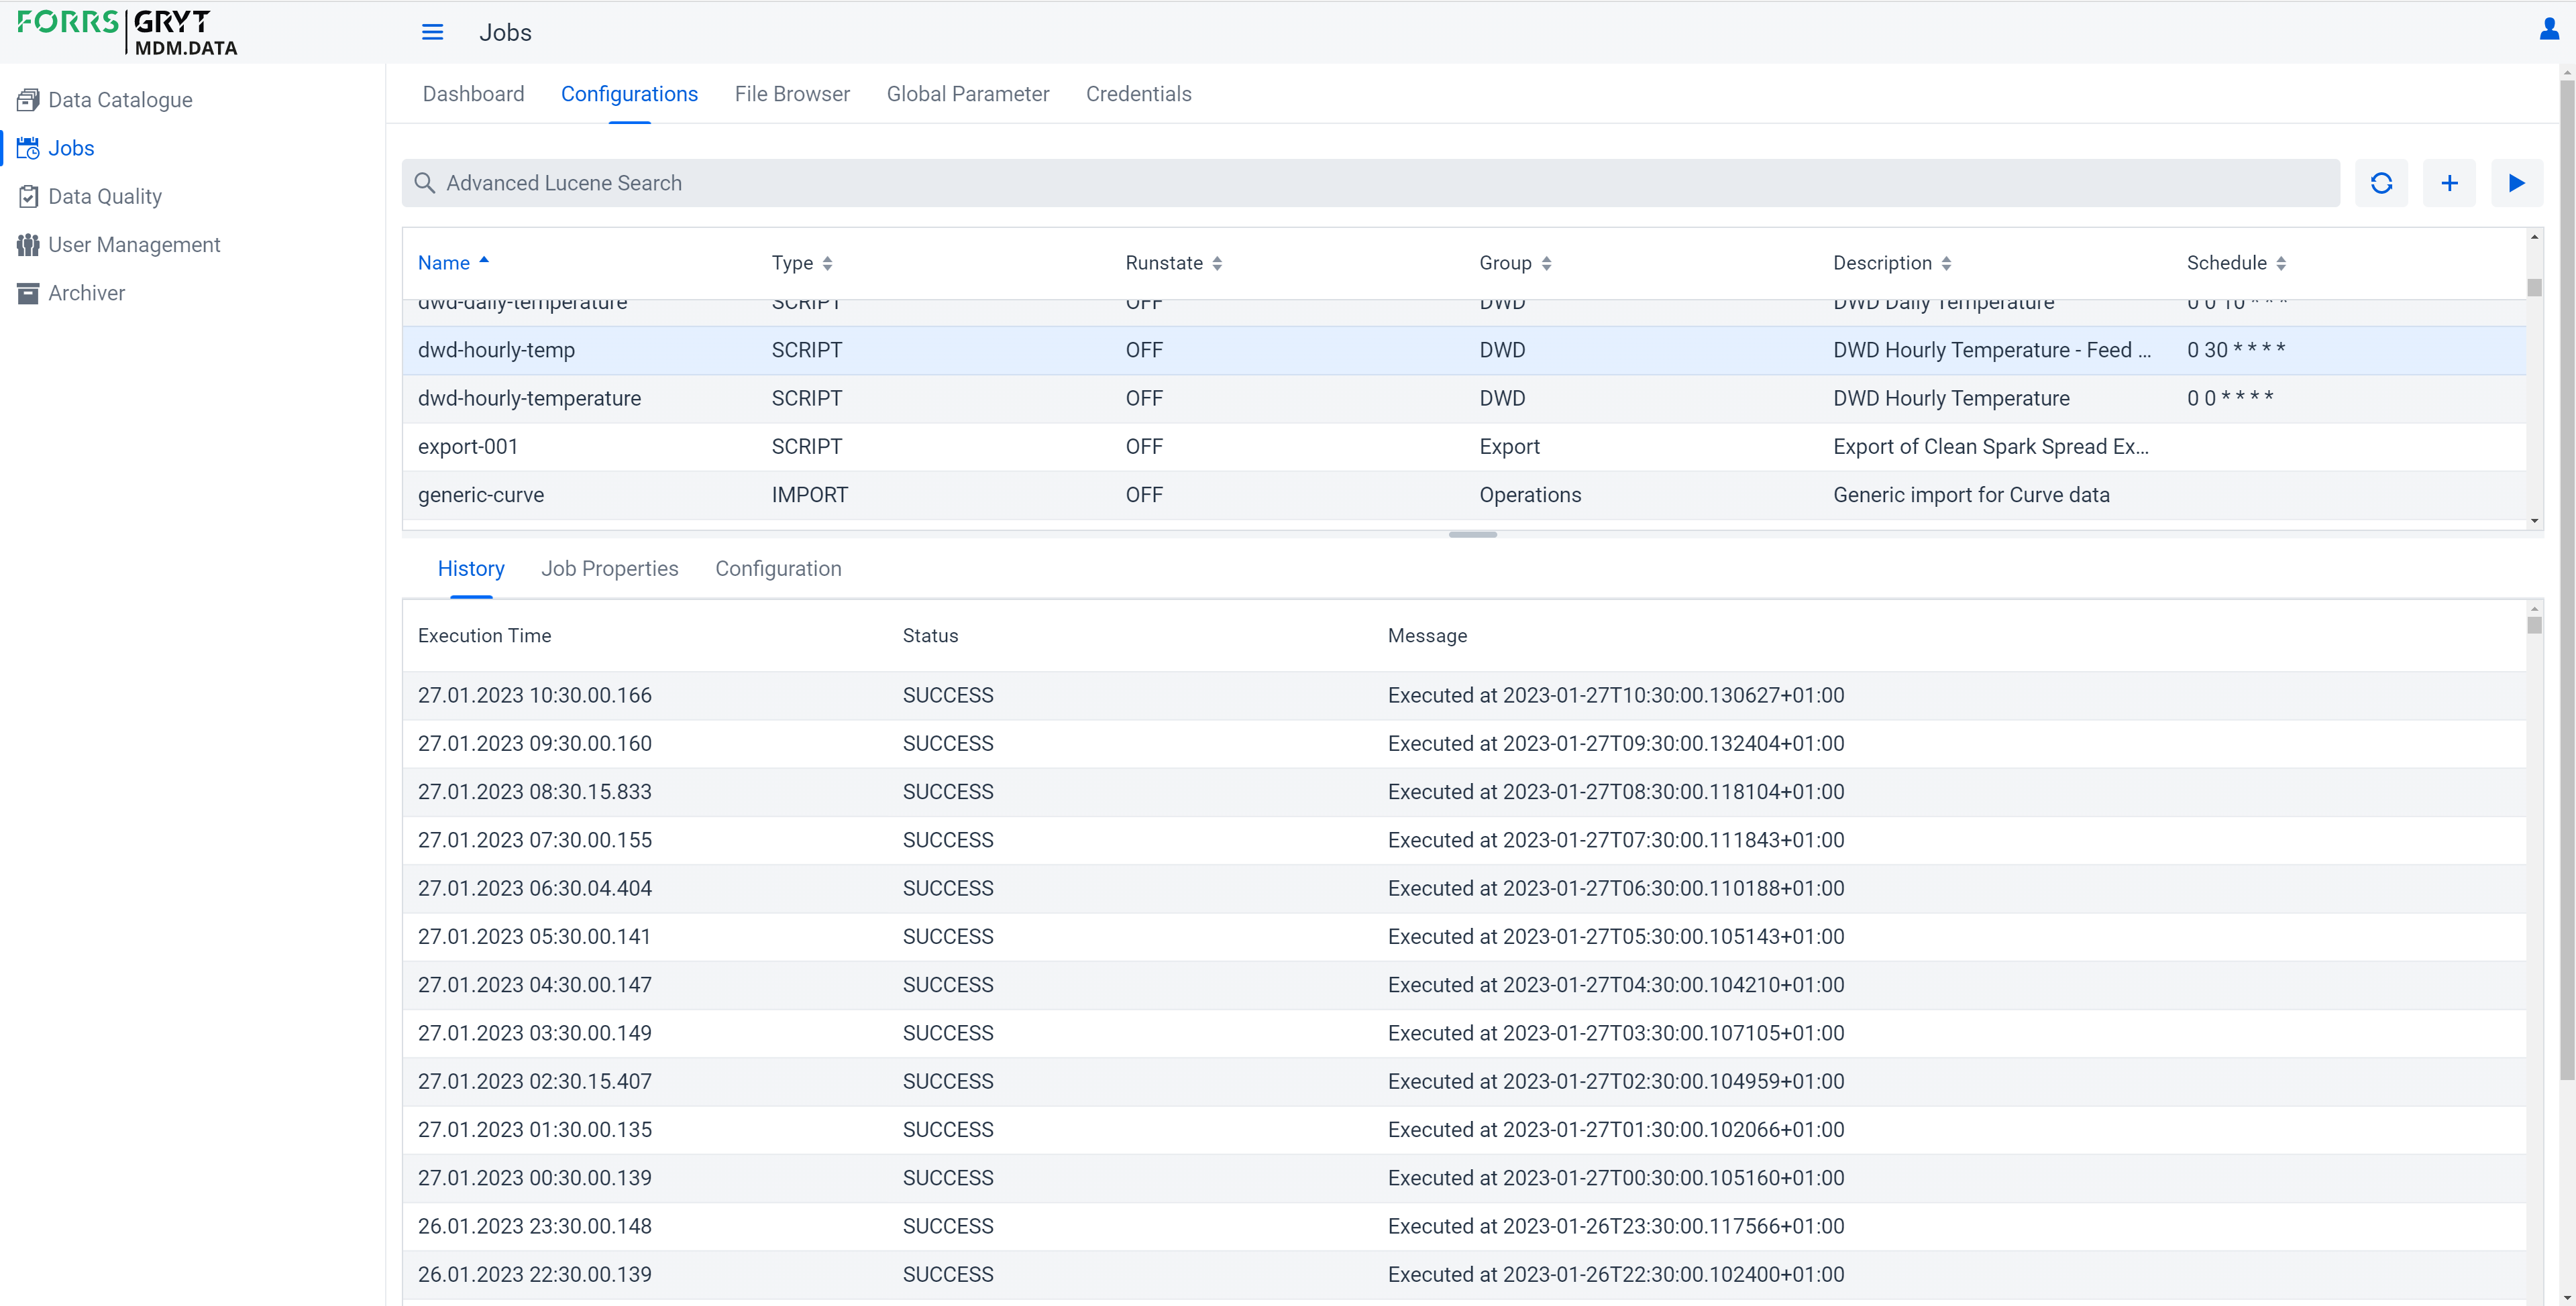
Task: Click the Message column header
Action: 1427,636
